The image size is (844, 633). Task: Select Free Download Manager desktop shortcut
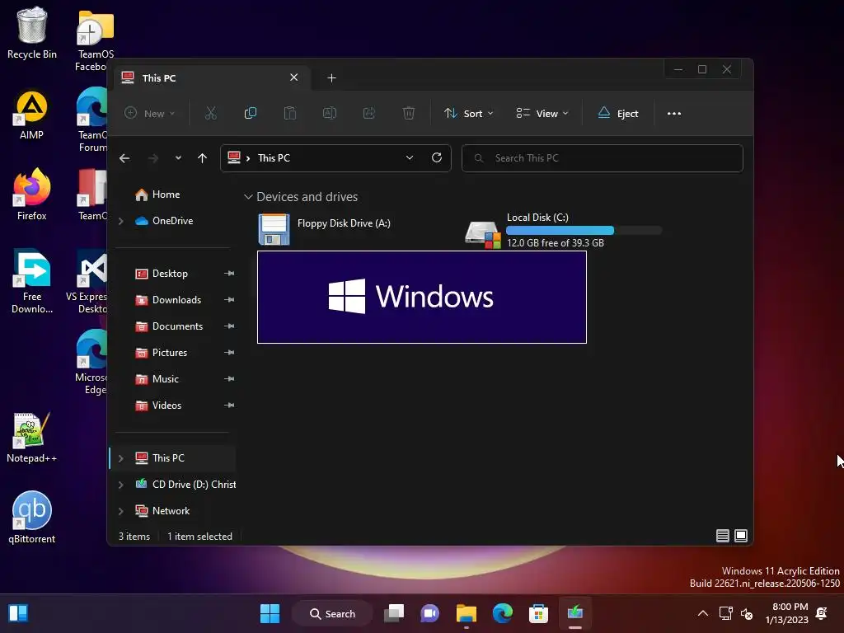coord(32,282)
